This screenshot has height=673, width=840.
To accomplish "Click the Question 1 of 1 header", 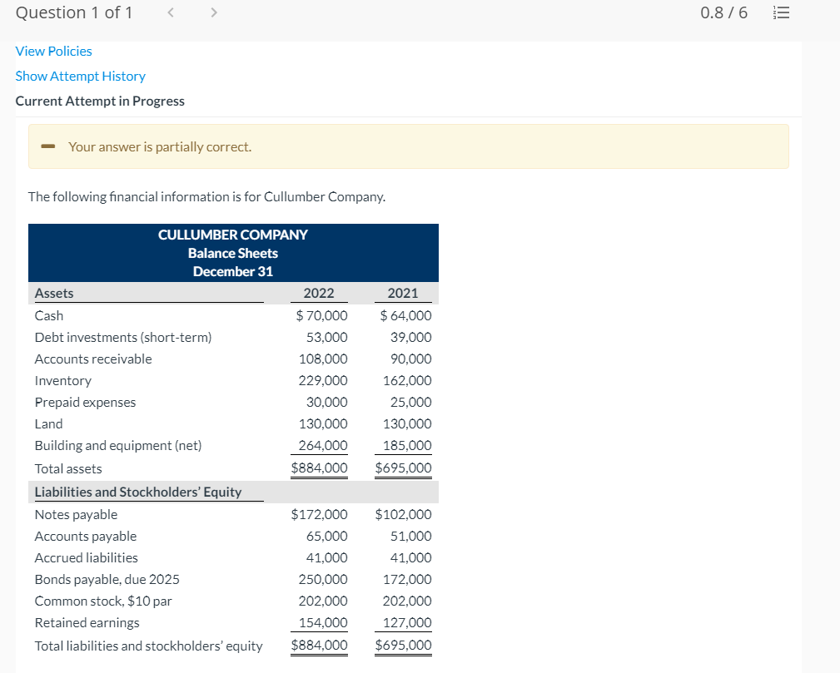I will (73, 12).
